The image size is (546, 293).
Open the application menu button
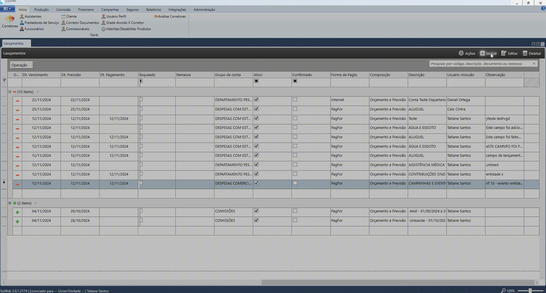click(x=7, y=9)
